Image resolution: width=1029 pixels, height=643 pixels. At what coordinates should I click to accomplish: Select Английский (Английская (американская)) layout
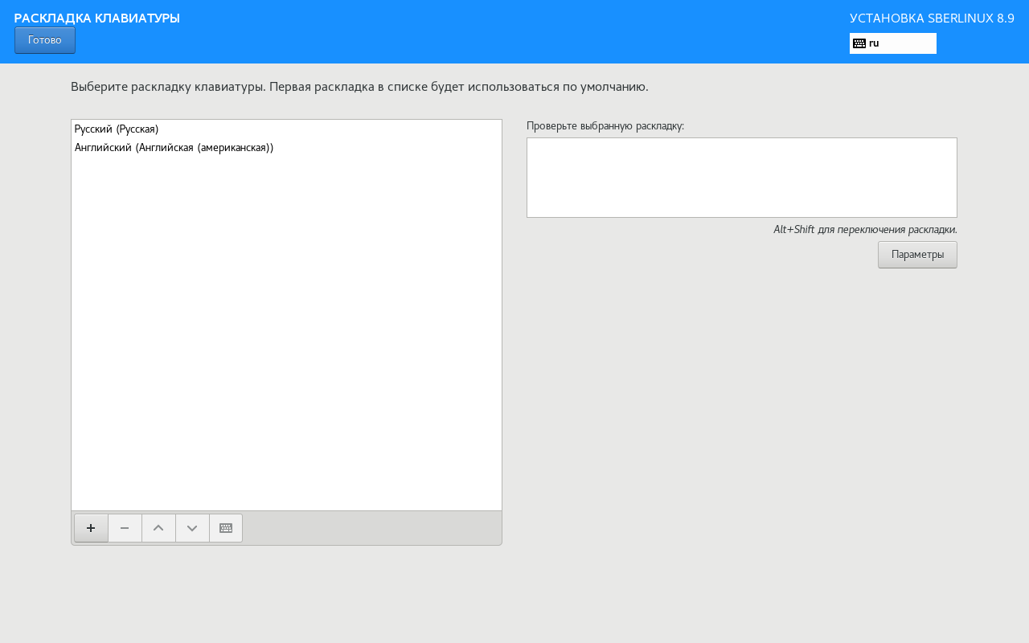pos(174,148)
